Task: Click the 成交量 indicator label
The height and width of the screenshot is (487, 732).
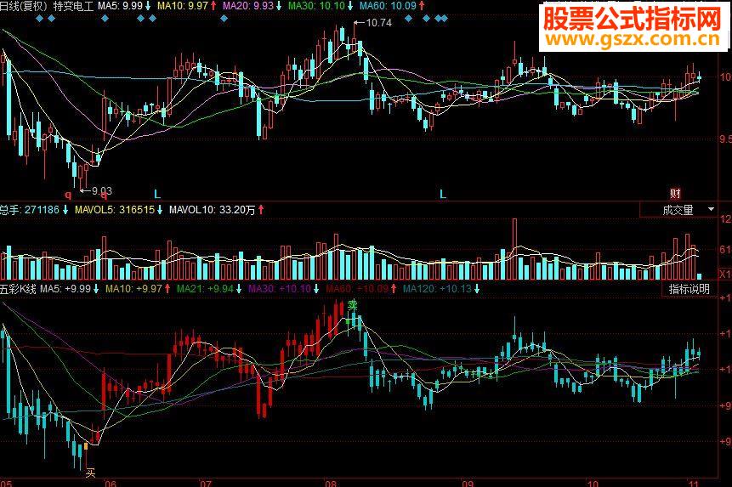Action: 678,210
